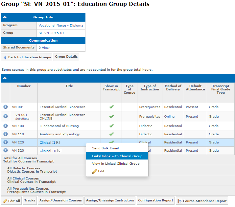
Task: Click transcript checkmark for Fundamental of Nursing
Action: click(x=111, y=126)
